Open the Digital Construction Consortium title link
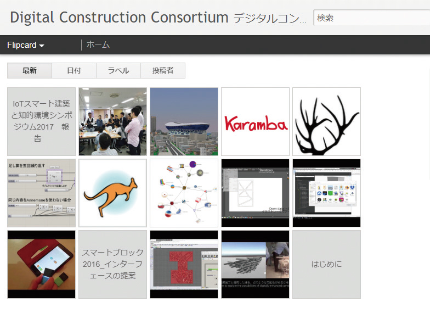Viewport: 430px width, 313px height. [x=119, y=18]
